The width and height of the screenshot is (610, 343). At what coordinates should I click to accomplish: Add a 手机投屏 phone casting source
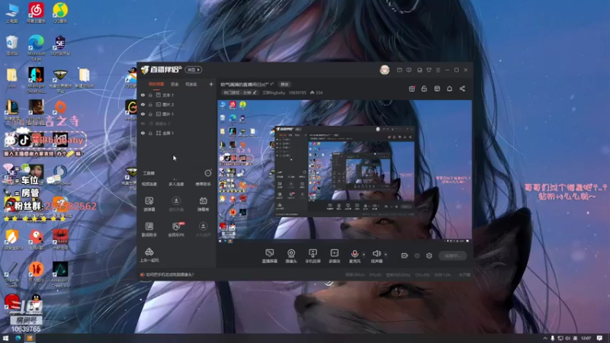[x=313, y=256]
